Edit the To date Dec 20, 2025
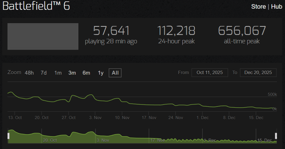285x149 pixels. pyautogui.click(x=258, y=73)
